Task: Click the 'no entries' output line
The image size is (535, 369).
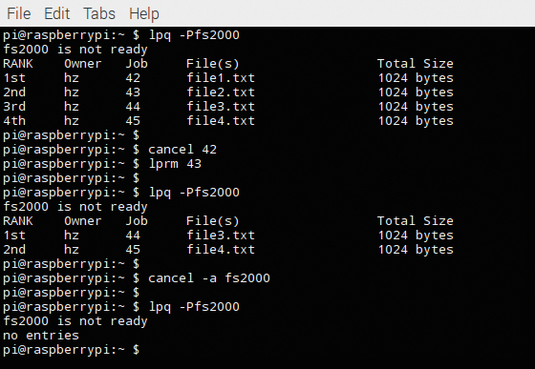Action: tap(41, 336)
